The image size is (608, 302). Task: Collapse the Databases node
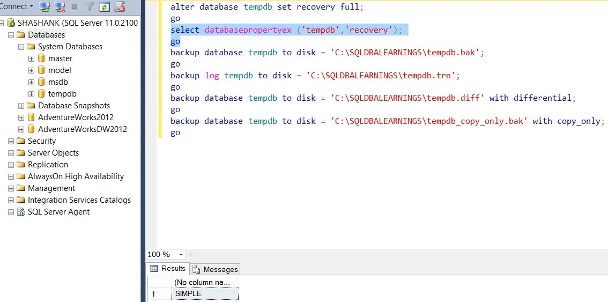(x=11, y=35)
